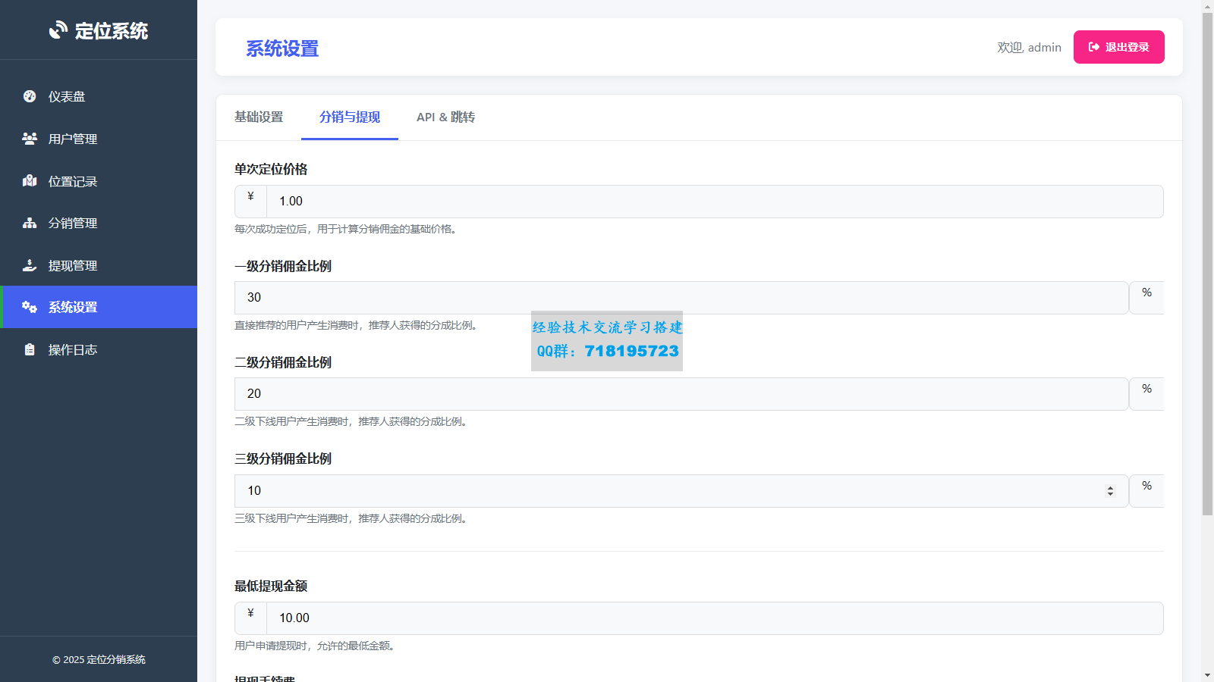Click the 仪表盘 dashboard gauge icon

[x=30, y=96]
